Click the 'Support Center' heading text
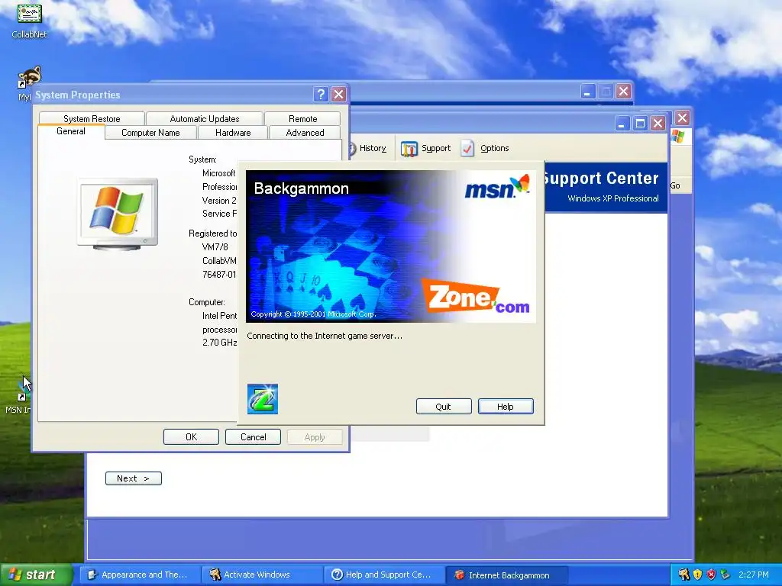782x586 pixels. click(x=602, y=178)
